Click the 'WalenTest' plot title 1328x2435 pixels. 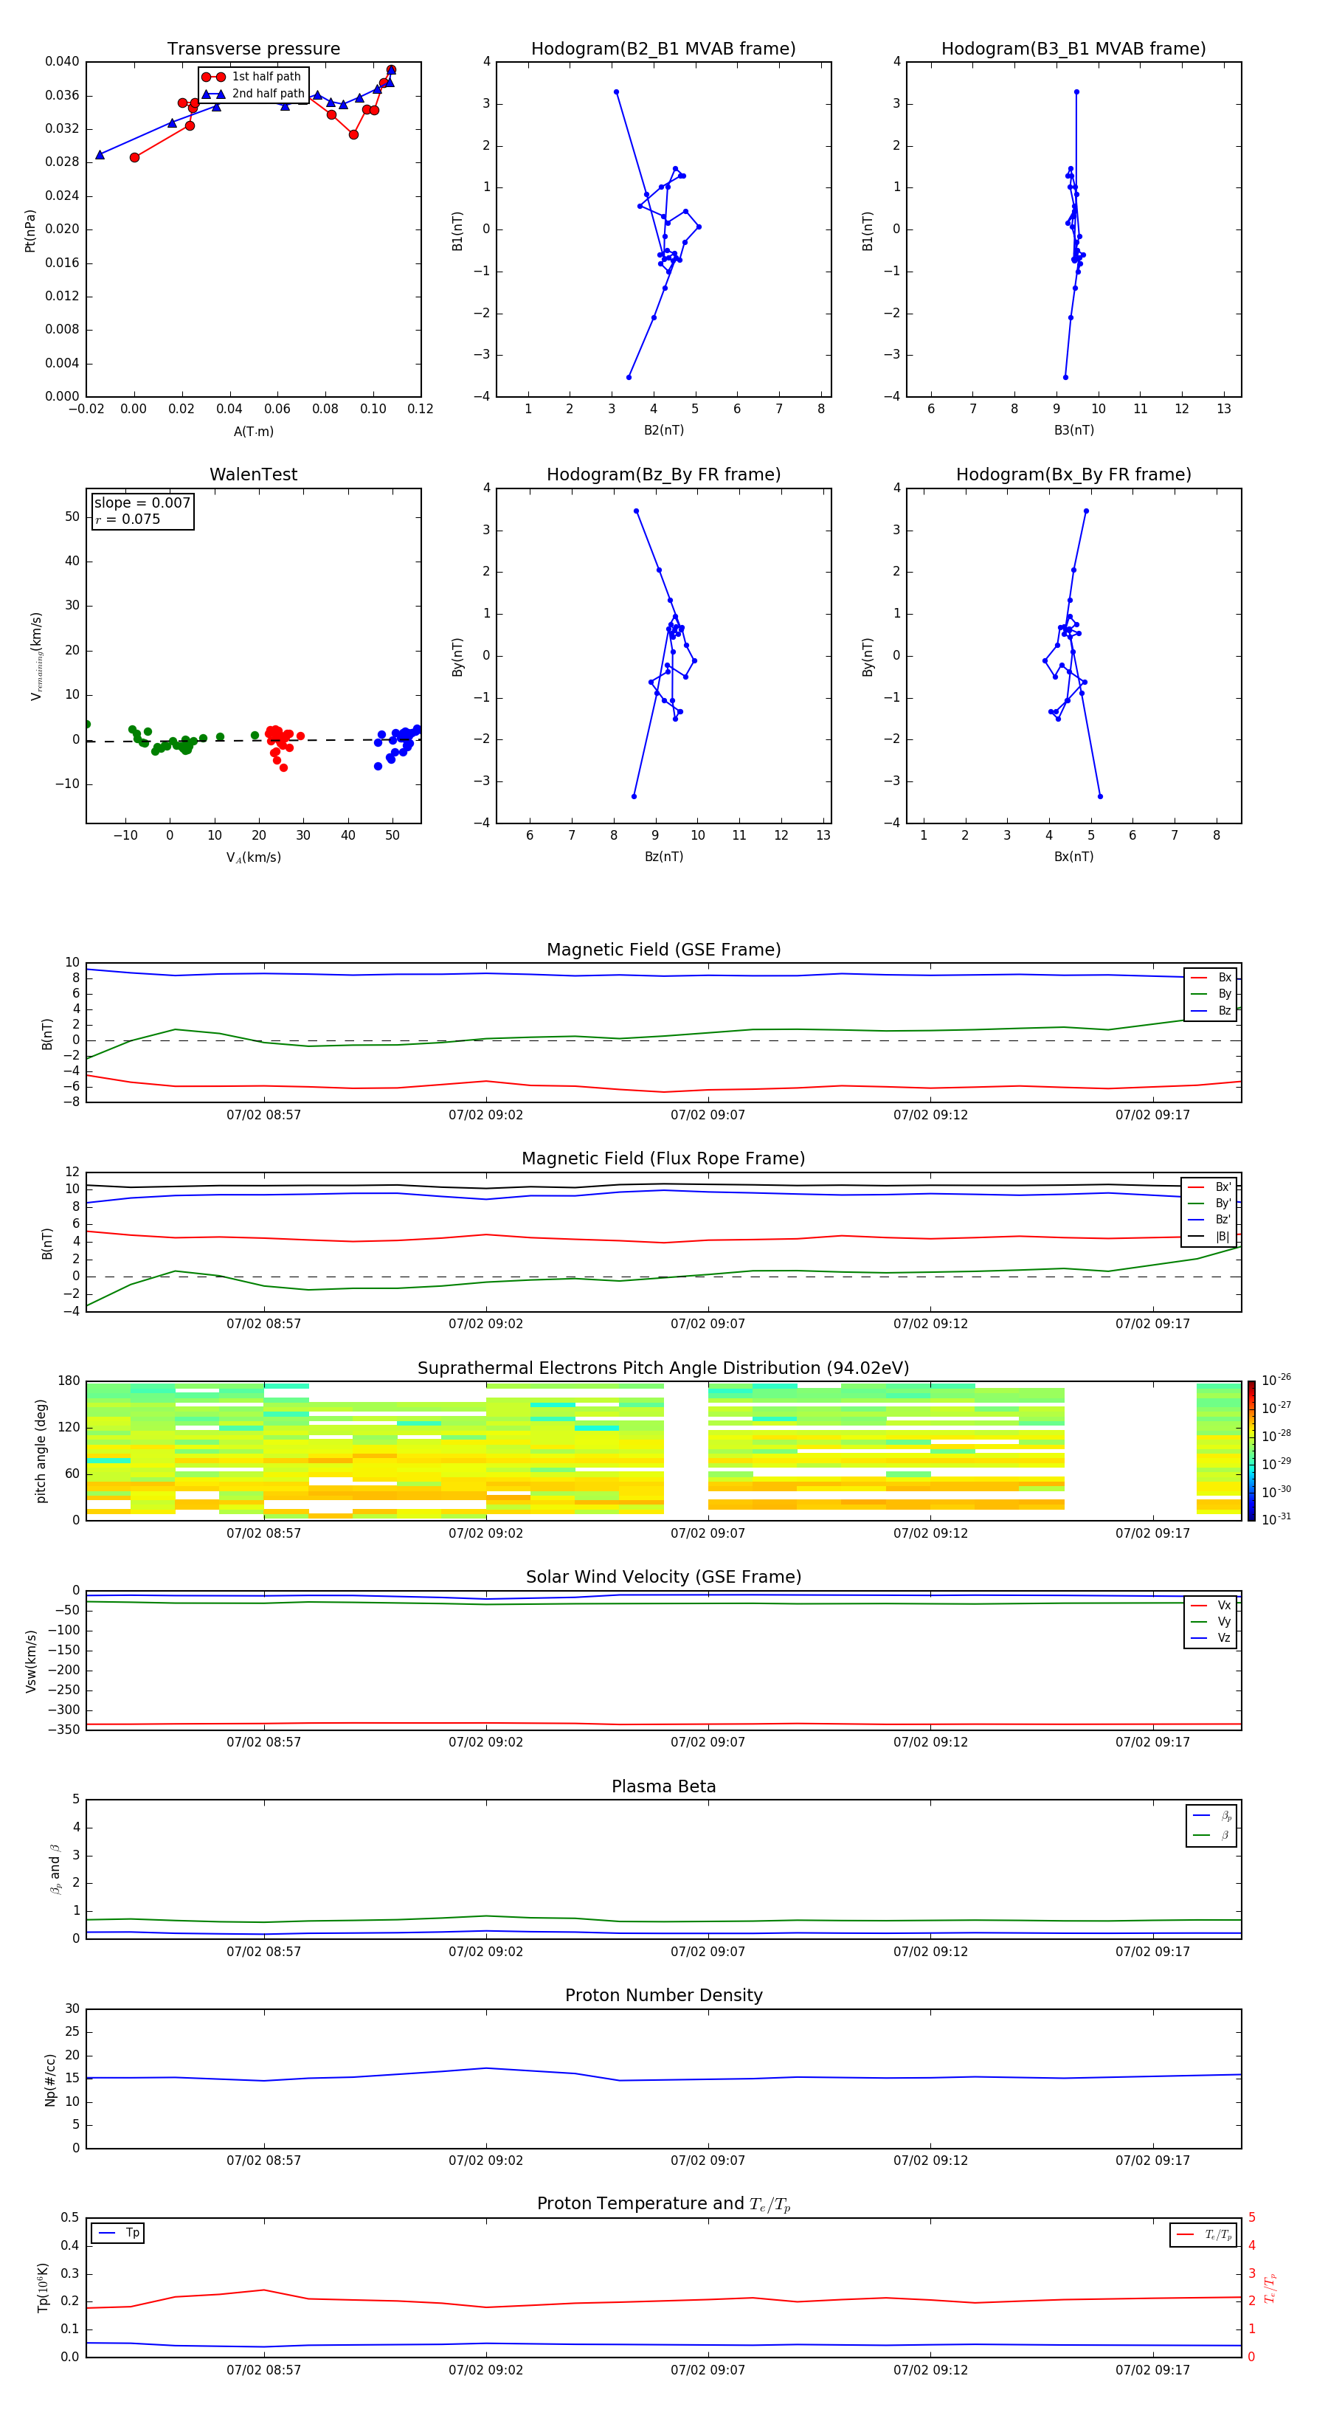tap(253, 474)
